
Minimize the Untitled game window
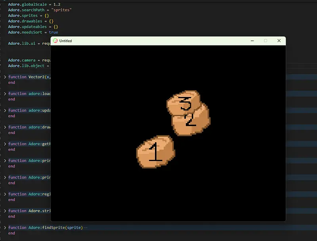252,41
